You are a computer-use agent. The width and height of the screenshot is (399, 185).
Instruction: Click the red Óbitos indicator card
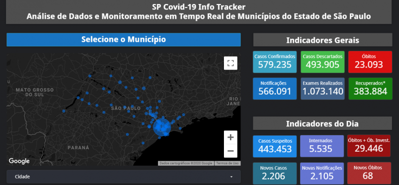click(x=370, y=62)
